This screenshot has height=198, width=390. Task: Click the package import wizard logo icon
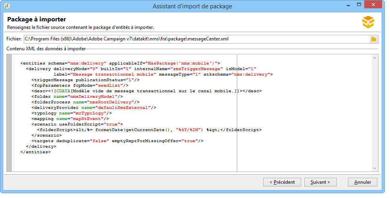(x=368, y=22)
